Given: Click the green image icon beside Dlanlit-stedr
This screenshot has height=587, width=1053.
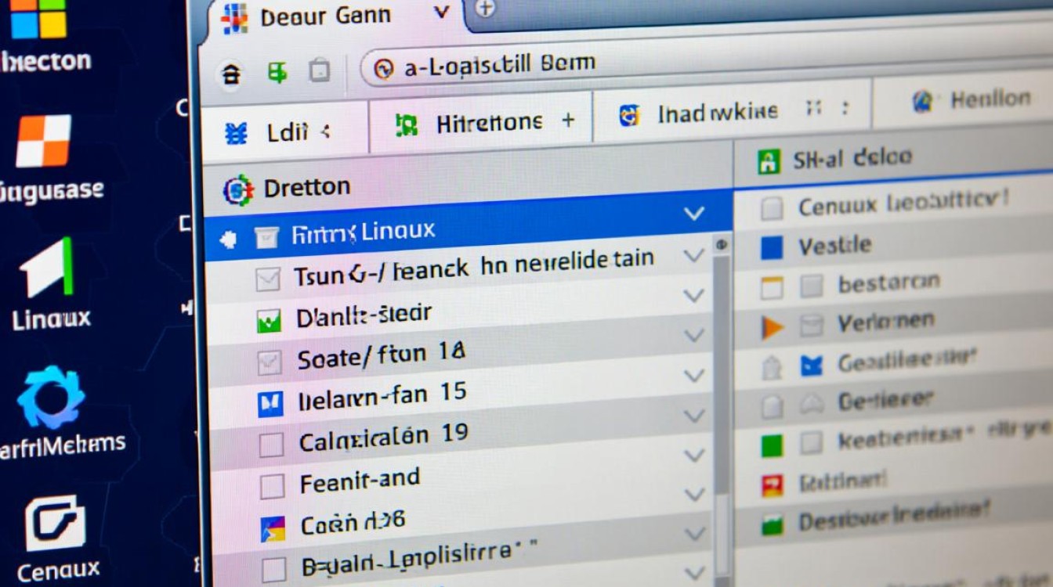Looking at the screenshot, I should click(269, 321).
